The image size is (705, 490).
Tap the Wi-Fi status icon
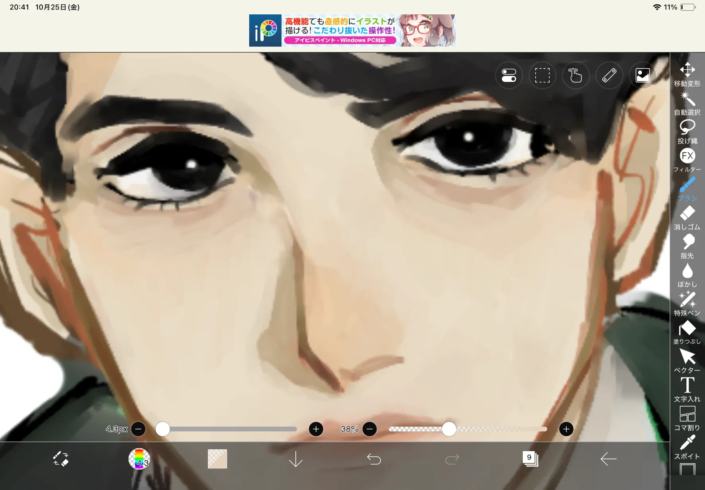[x=657, y=7]
